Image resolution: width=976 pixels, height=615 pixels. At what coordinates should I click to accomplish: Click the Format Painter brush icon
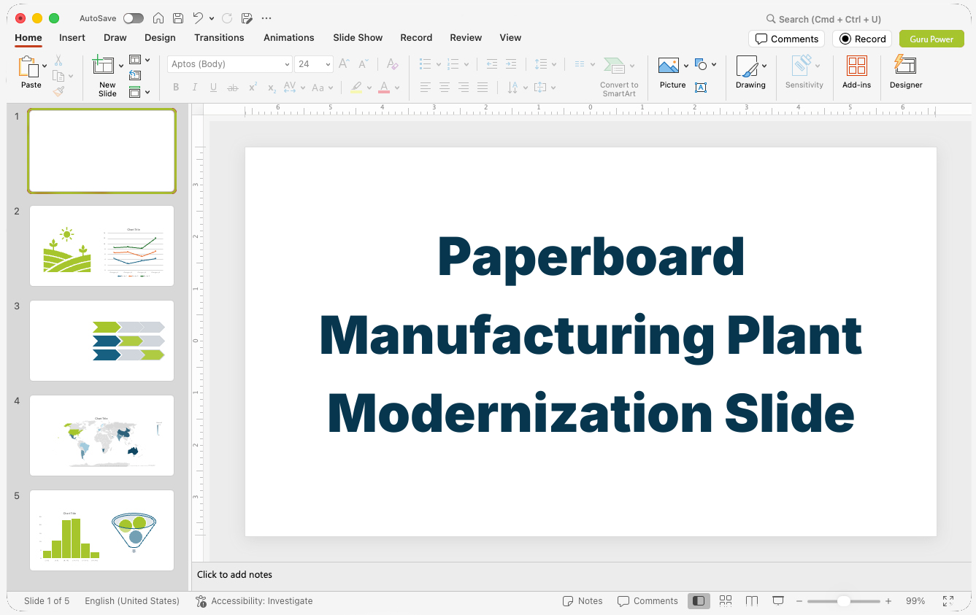click(x=58, y=91)
